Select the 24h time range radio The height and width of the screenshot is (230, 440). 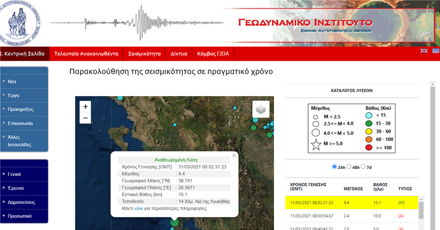click(x=334, y=166)
